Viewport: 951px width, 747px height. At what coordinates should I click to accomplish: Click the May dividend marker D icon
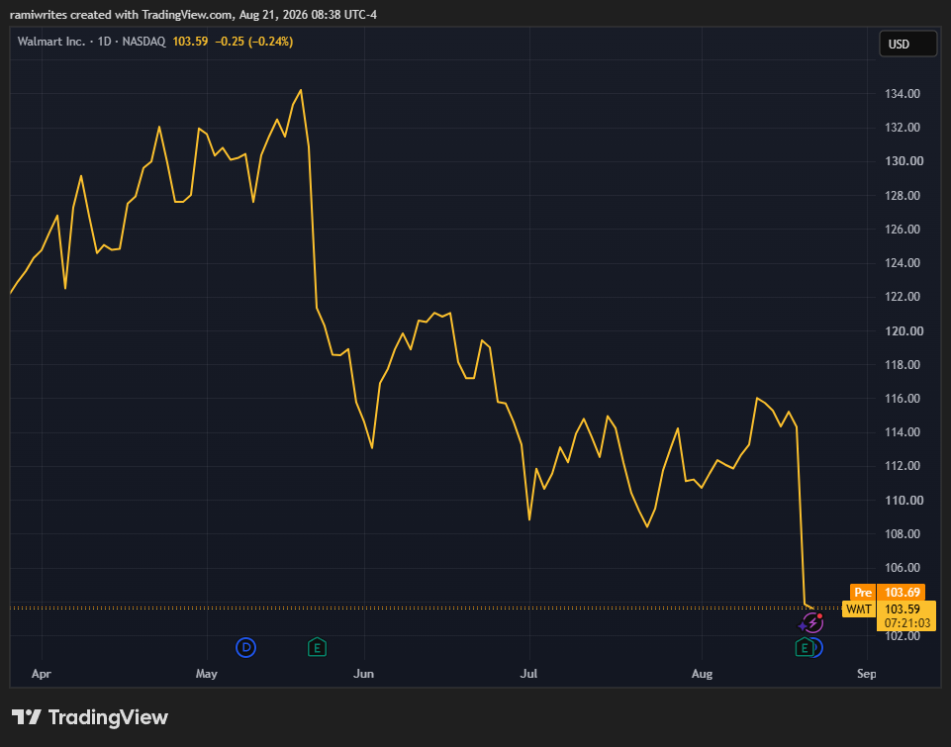coord(245,647)
